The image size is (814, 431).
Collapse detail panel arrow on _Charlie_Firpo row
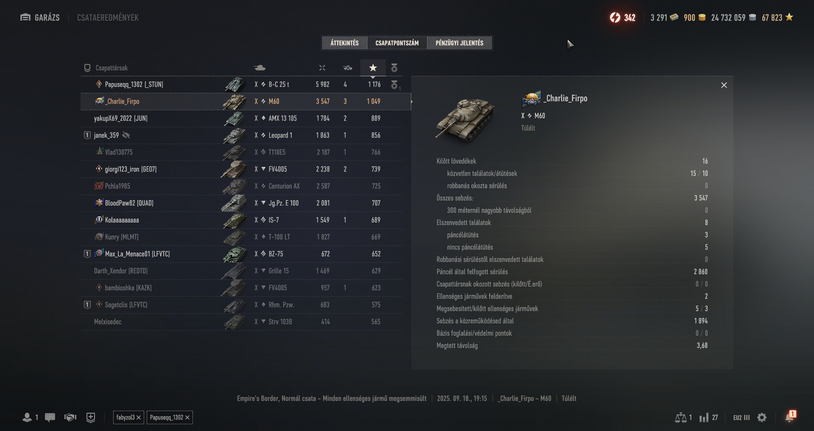click(411, 101)
